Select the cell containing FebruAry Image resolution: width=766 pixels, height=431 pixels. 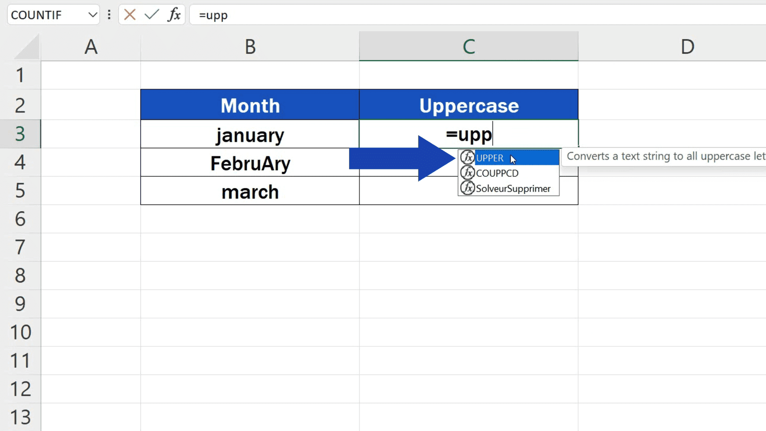coord(250,163)
